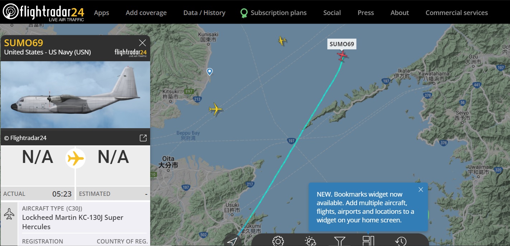Click the Flightradar24 logo

coord(43,12)
